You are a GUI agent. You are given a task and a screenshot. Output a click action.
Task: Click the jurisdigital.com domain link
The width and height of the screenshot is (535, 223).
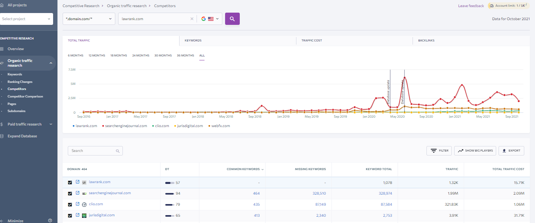(102, 215)
